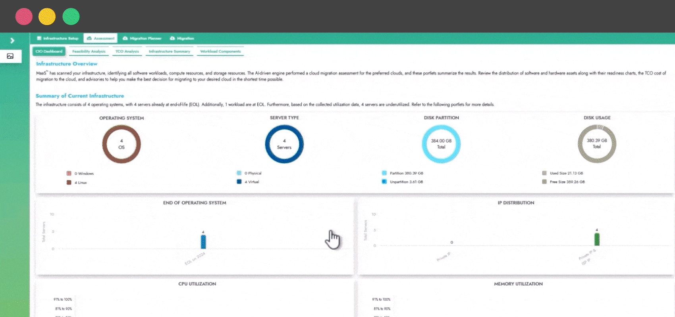Click the image icon in the left sidebar

pos(10,56)
